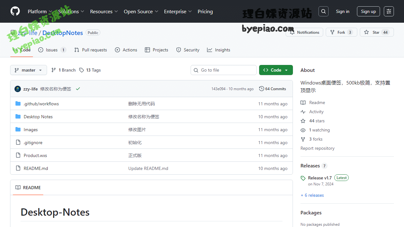Screen dimensions: 404x227
Task: Show the + 6 releases link
Action: [x=312, y=195]
